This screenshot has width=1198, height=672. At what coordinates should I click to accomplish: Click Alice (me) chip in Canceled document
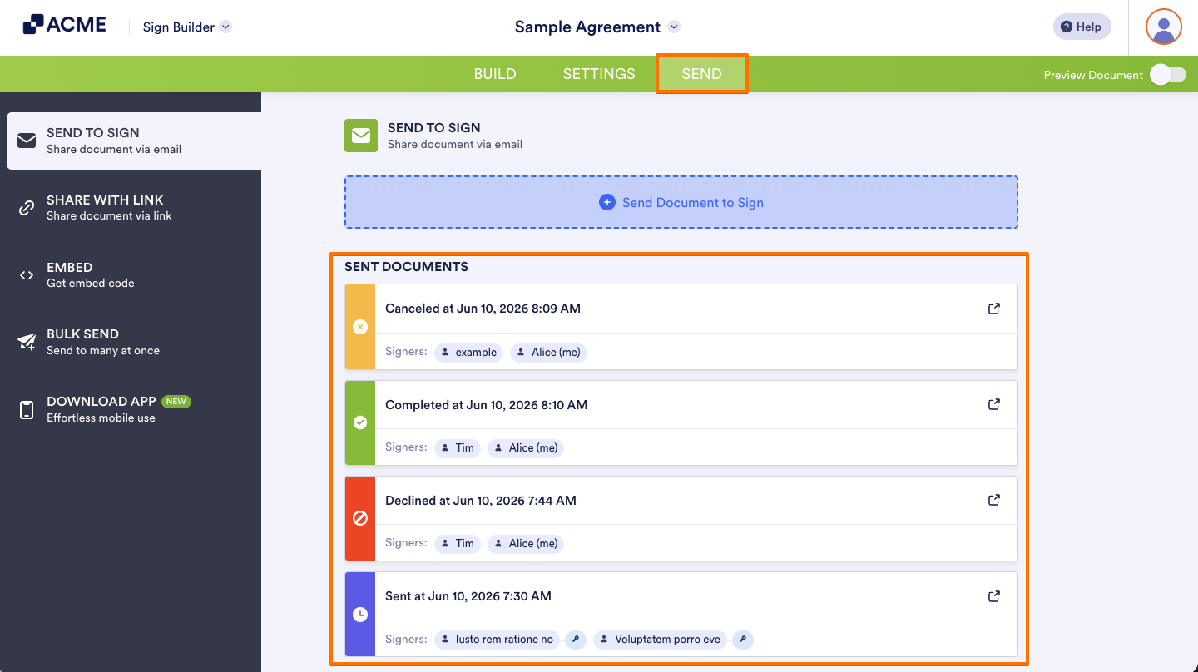pyautogui.click(x=548, y=352)
